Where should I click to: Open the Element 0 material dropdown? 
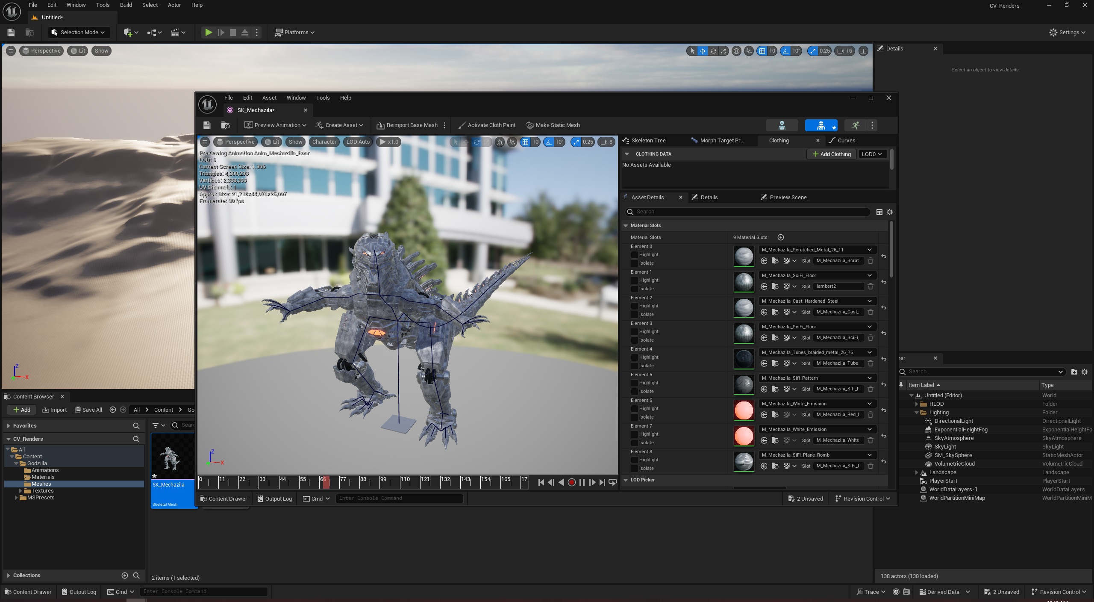[817, 250]
